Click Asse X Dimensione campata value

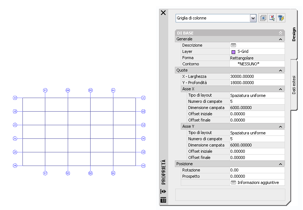click(x=257, y=108)
